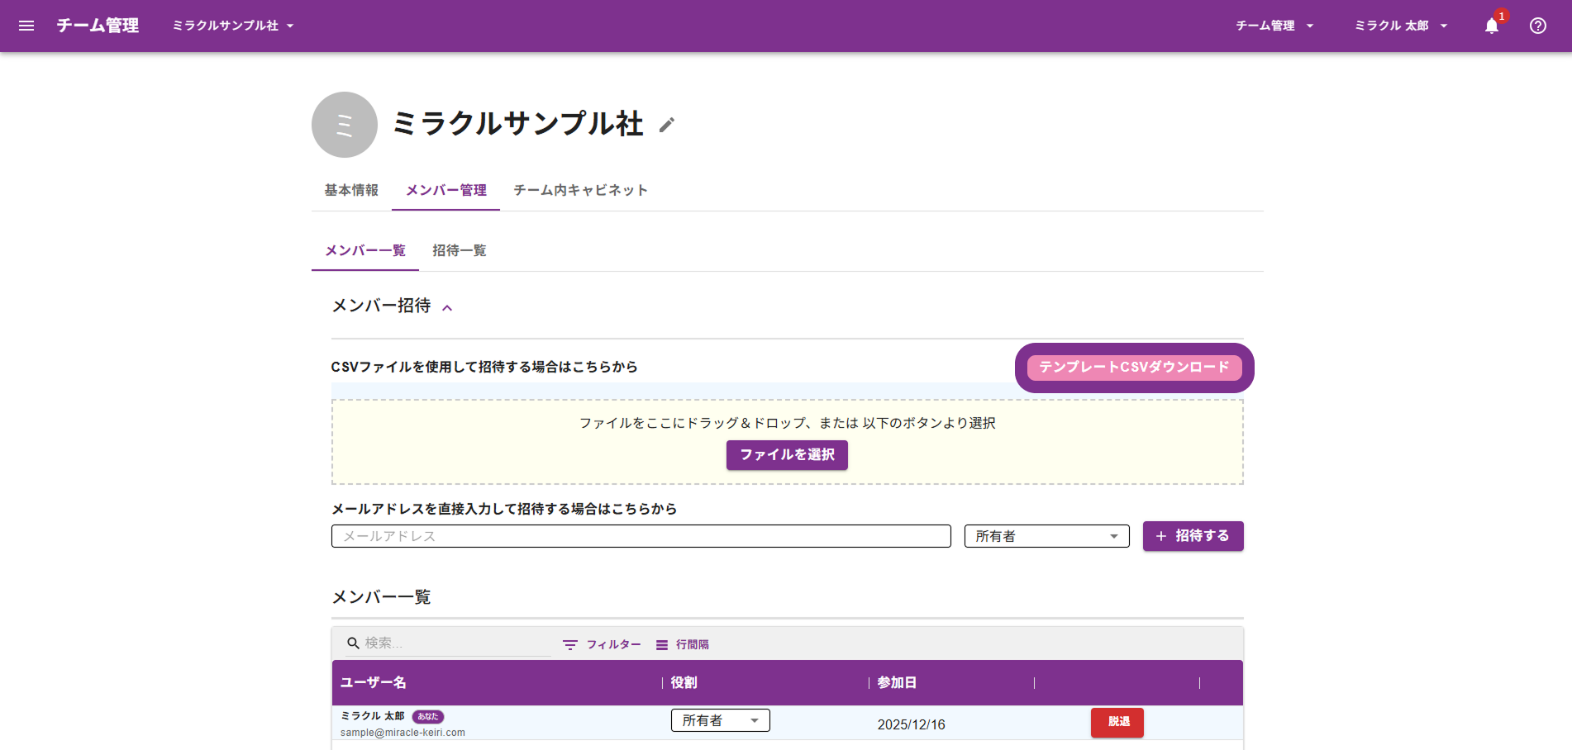Open the ミラクルサンプル社 team switcher dropdown

232,26
